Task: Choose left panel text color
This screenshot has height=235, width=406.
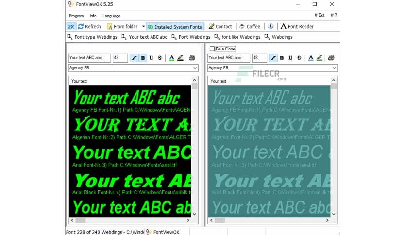Action: click(x=171, y=58)
